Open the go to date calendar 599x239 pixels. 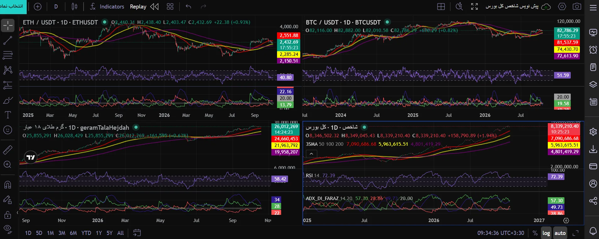(137, 233)
